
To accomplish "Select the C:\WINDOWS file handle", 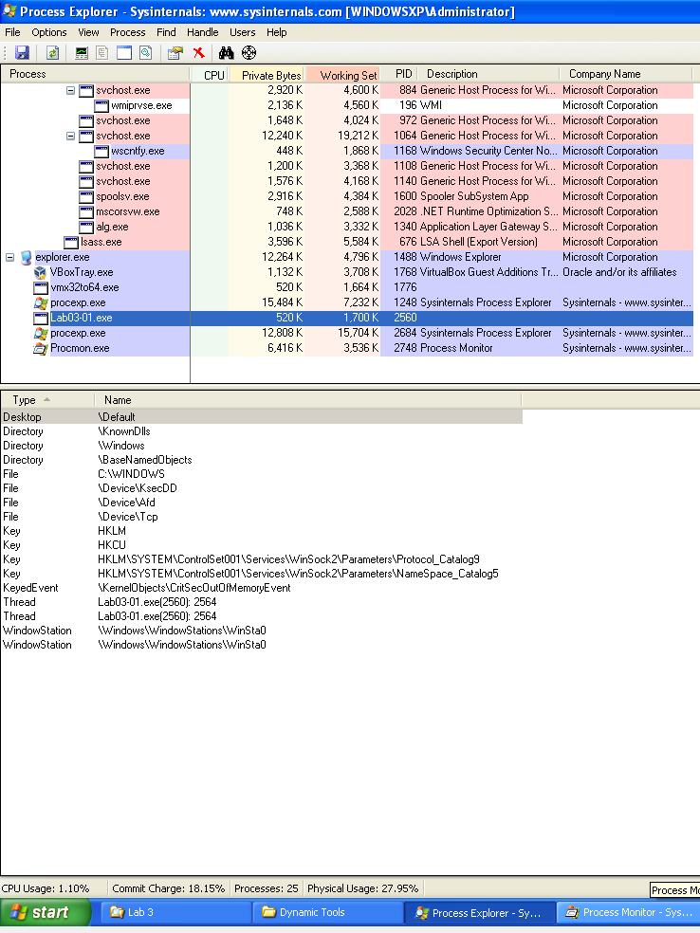I will tap(261, 474).
